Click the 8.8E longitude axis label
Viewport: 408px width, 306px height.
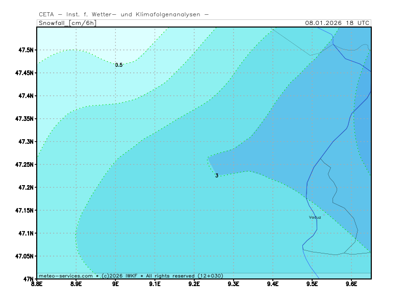click(x=37, y=284)
